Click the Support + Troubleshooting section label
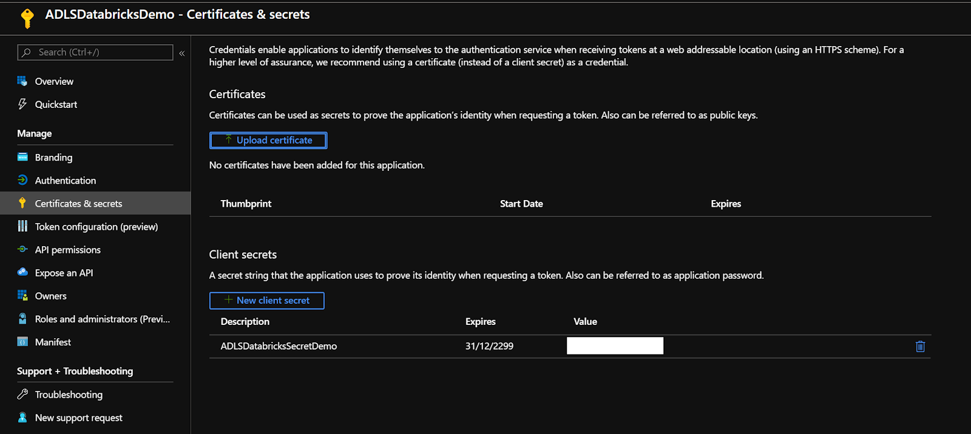The height and width of the screenshot is (434, 971). 75,371
